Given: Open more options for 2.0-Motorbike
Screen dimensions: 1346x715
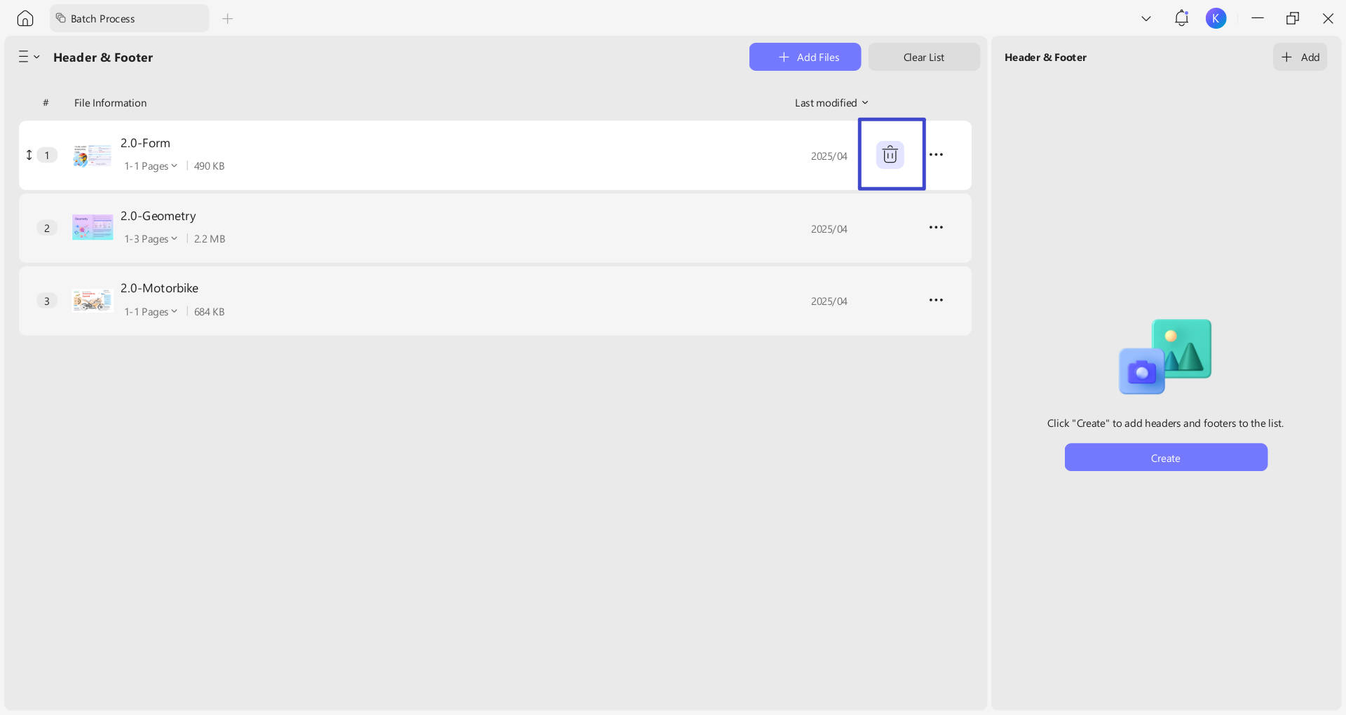Looking at the screenshot, I should pyautogui.click(x=936, y=300).
